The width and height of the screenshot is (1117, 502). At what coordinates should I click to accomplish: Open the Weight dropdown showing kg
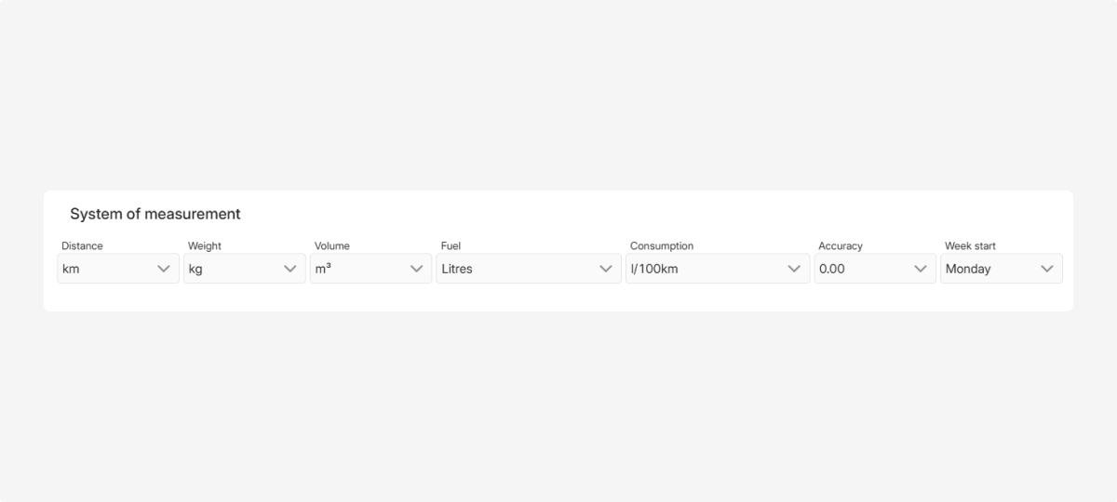click(x=229, y=269)
